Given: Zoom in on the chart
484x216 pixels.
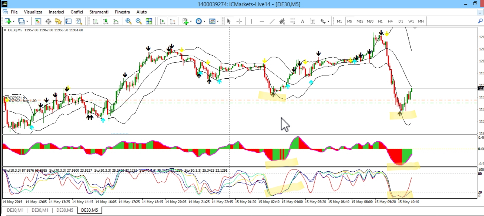Looking at the screenshot, I should pos(128,21).
